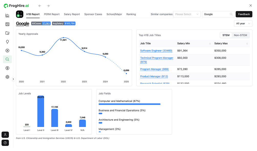Screen dimensions: 257x151
Task: Open the Software Engineer (33460) link
Action: (x=156, y=51)
